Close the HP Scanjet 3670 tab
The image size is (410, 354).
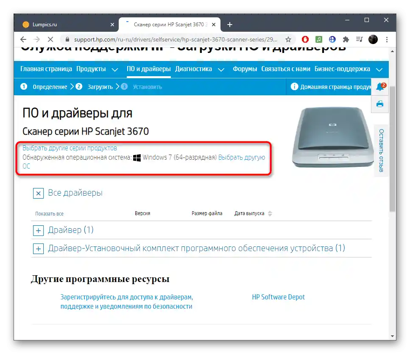pos(214,25)
